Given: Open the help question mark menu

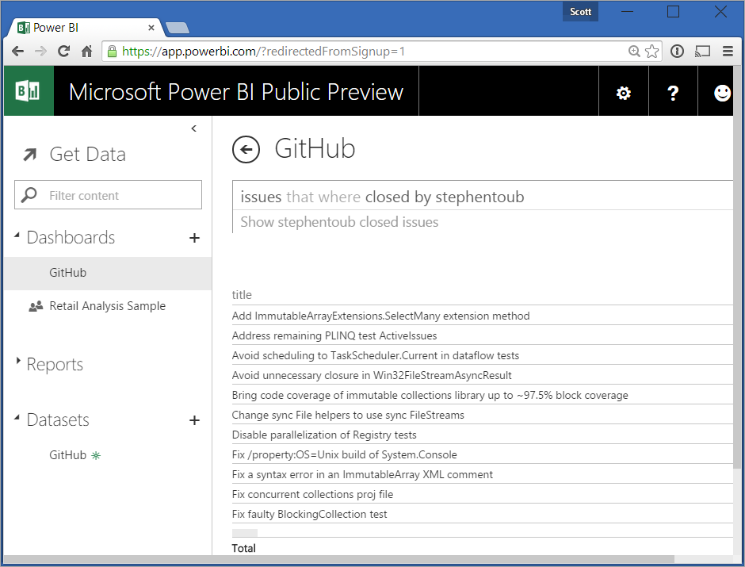Looking at the screenshot, I should (x=673, y=93).
